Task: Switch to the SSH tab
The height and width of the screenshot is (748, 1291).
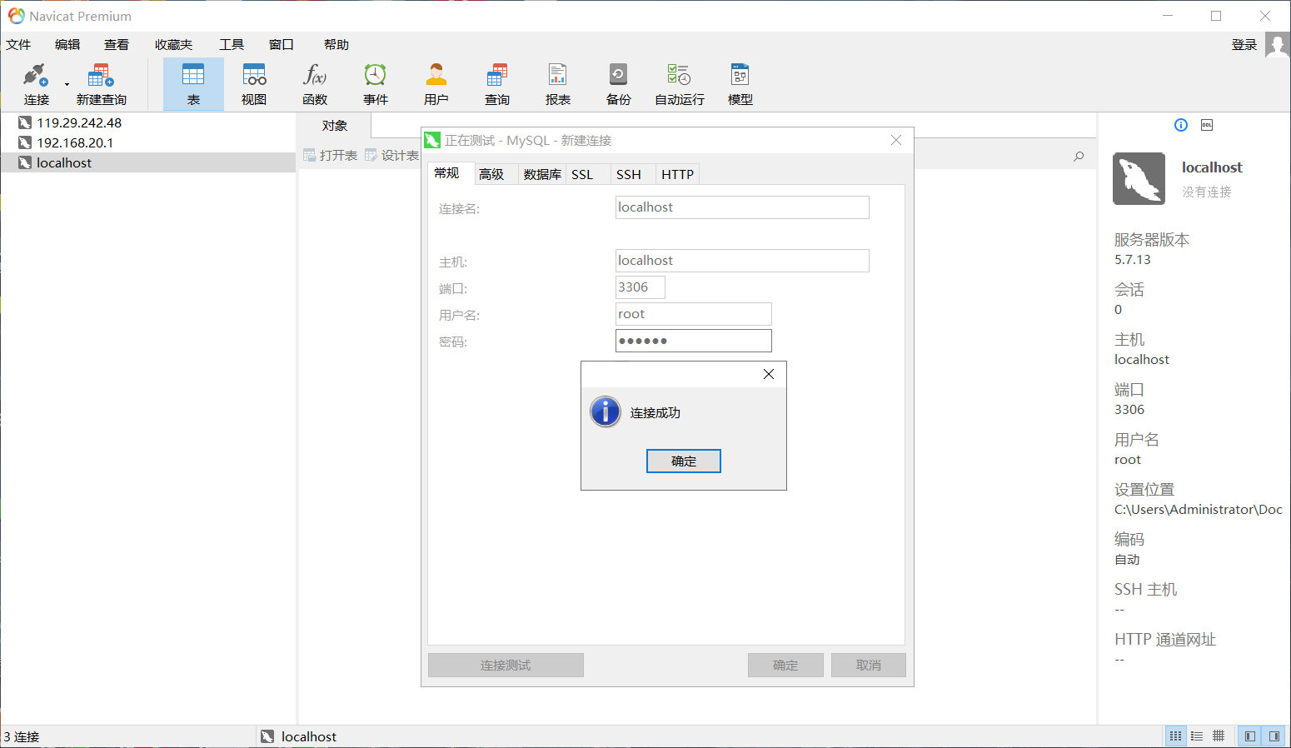Action: (629, 174)
